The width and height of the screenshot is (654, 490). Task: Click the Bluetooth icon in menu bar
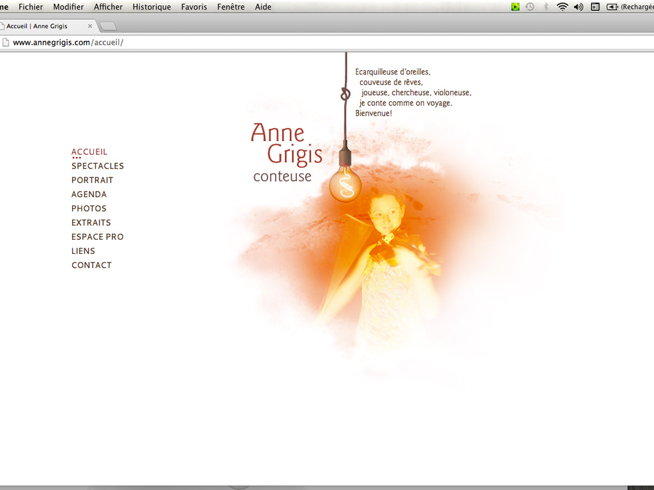click(x=546, y=7)
